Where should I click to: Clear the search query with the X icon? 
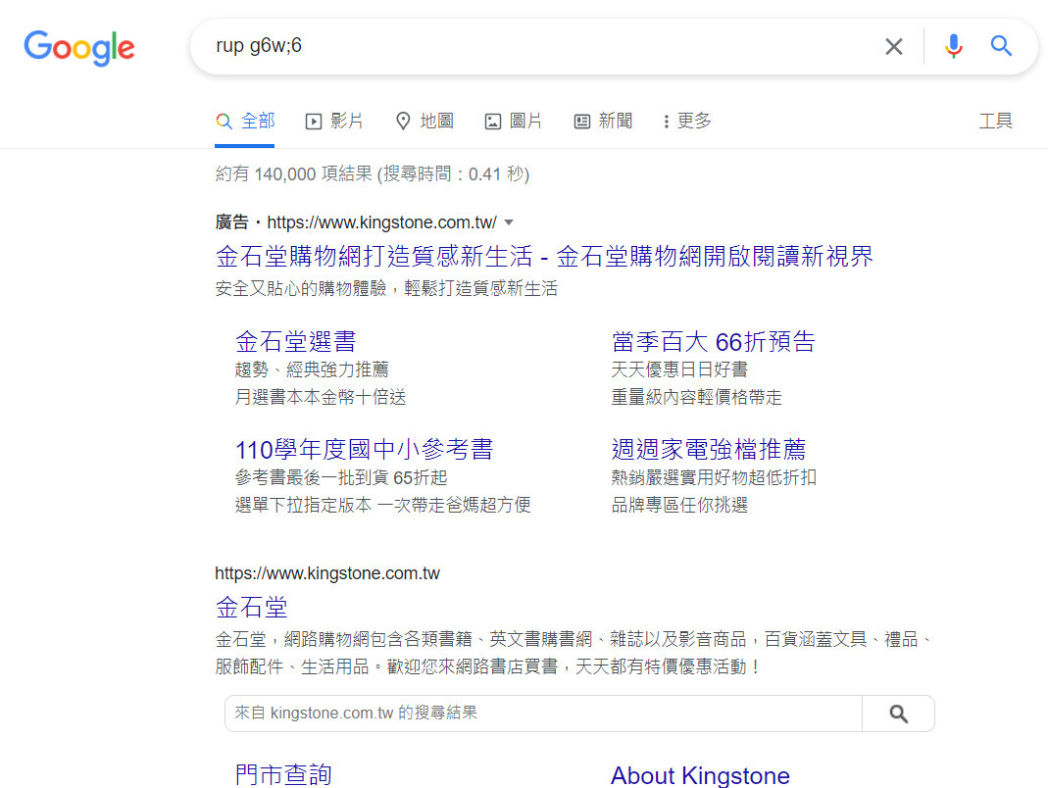click(894, 46)
